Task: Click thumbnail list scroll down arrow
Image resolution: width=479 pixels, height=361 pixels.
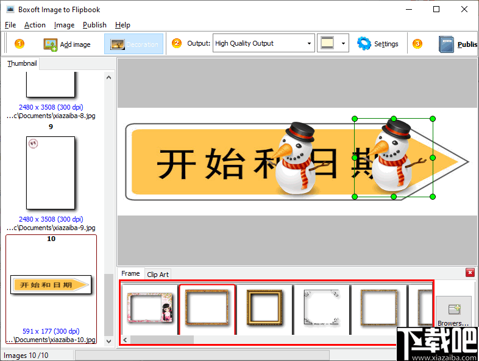Action: tap(108, 341)
